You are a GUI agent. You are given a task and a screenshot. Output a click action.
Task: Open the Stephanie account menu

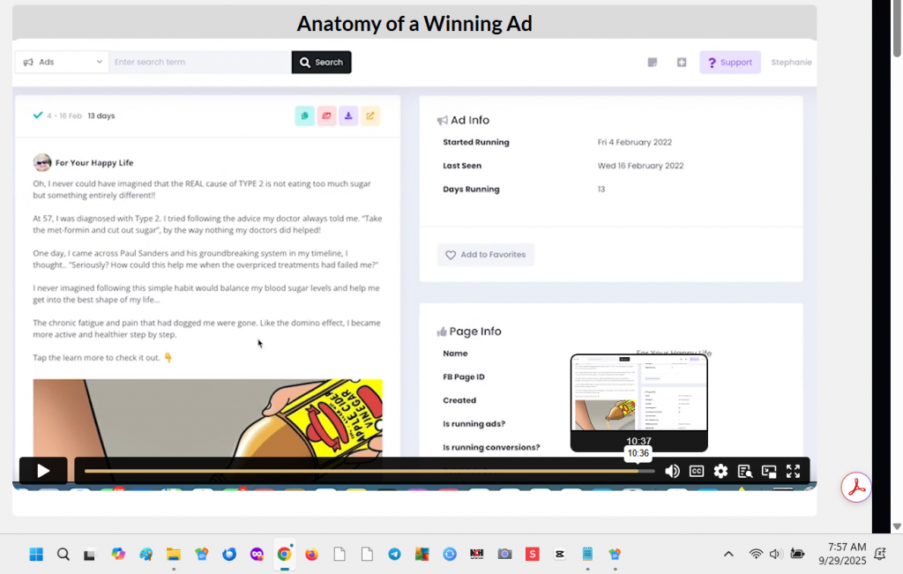[x=791, y=63]
